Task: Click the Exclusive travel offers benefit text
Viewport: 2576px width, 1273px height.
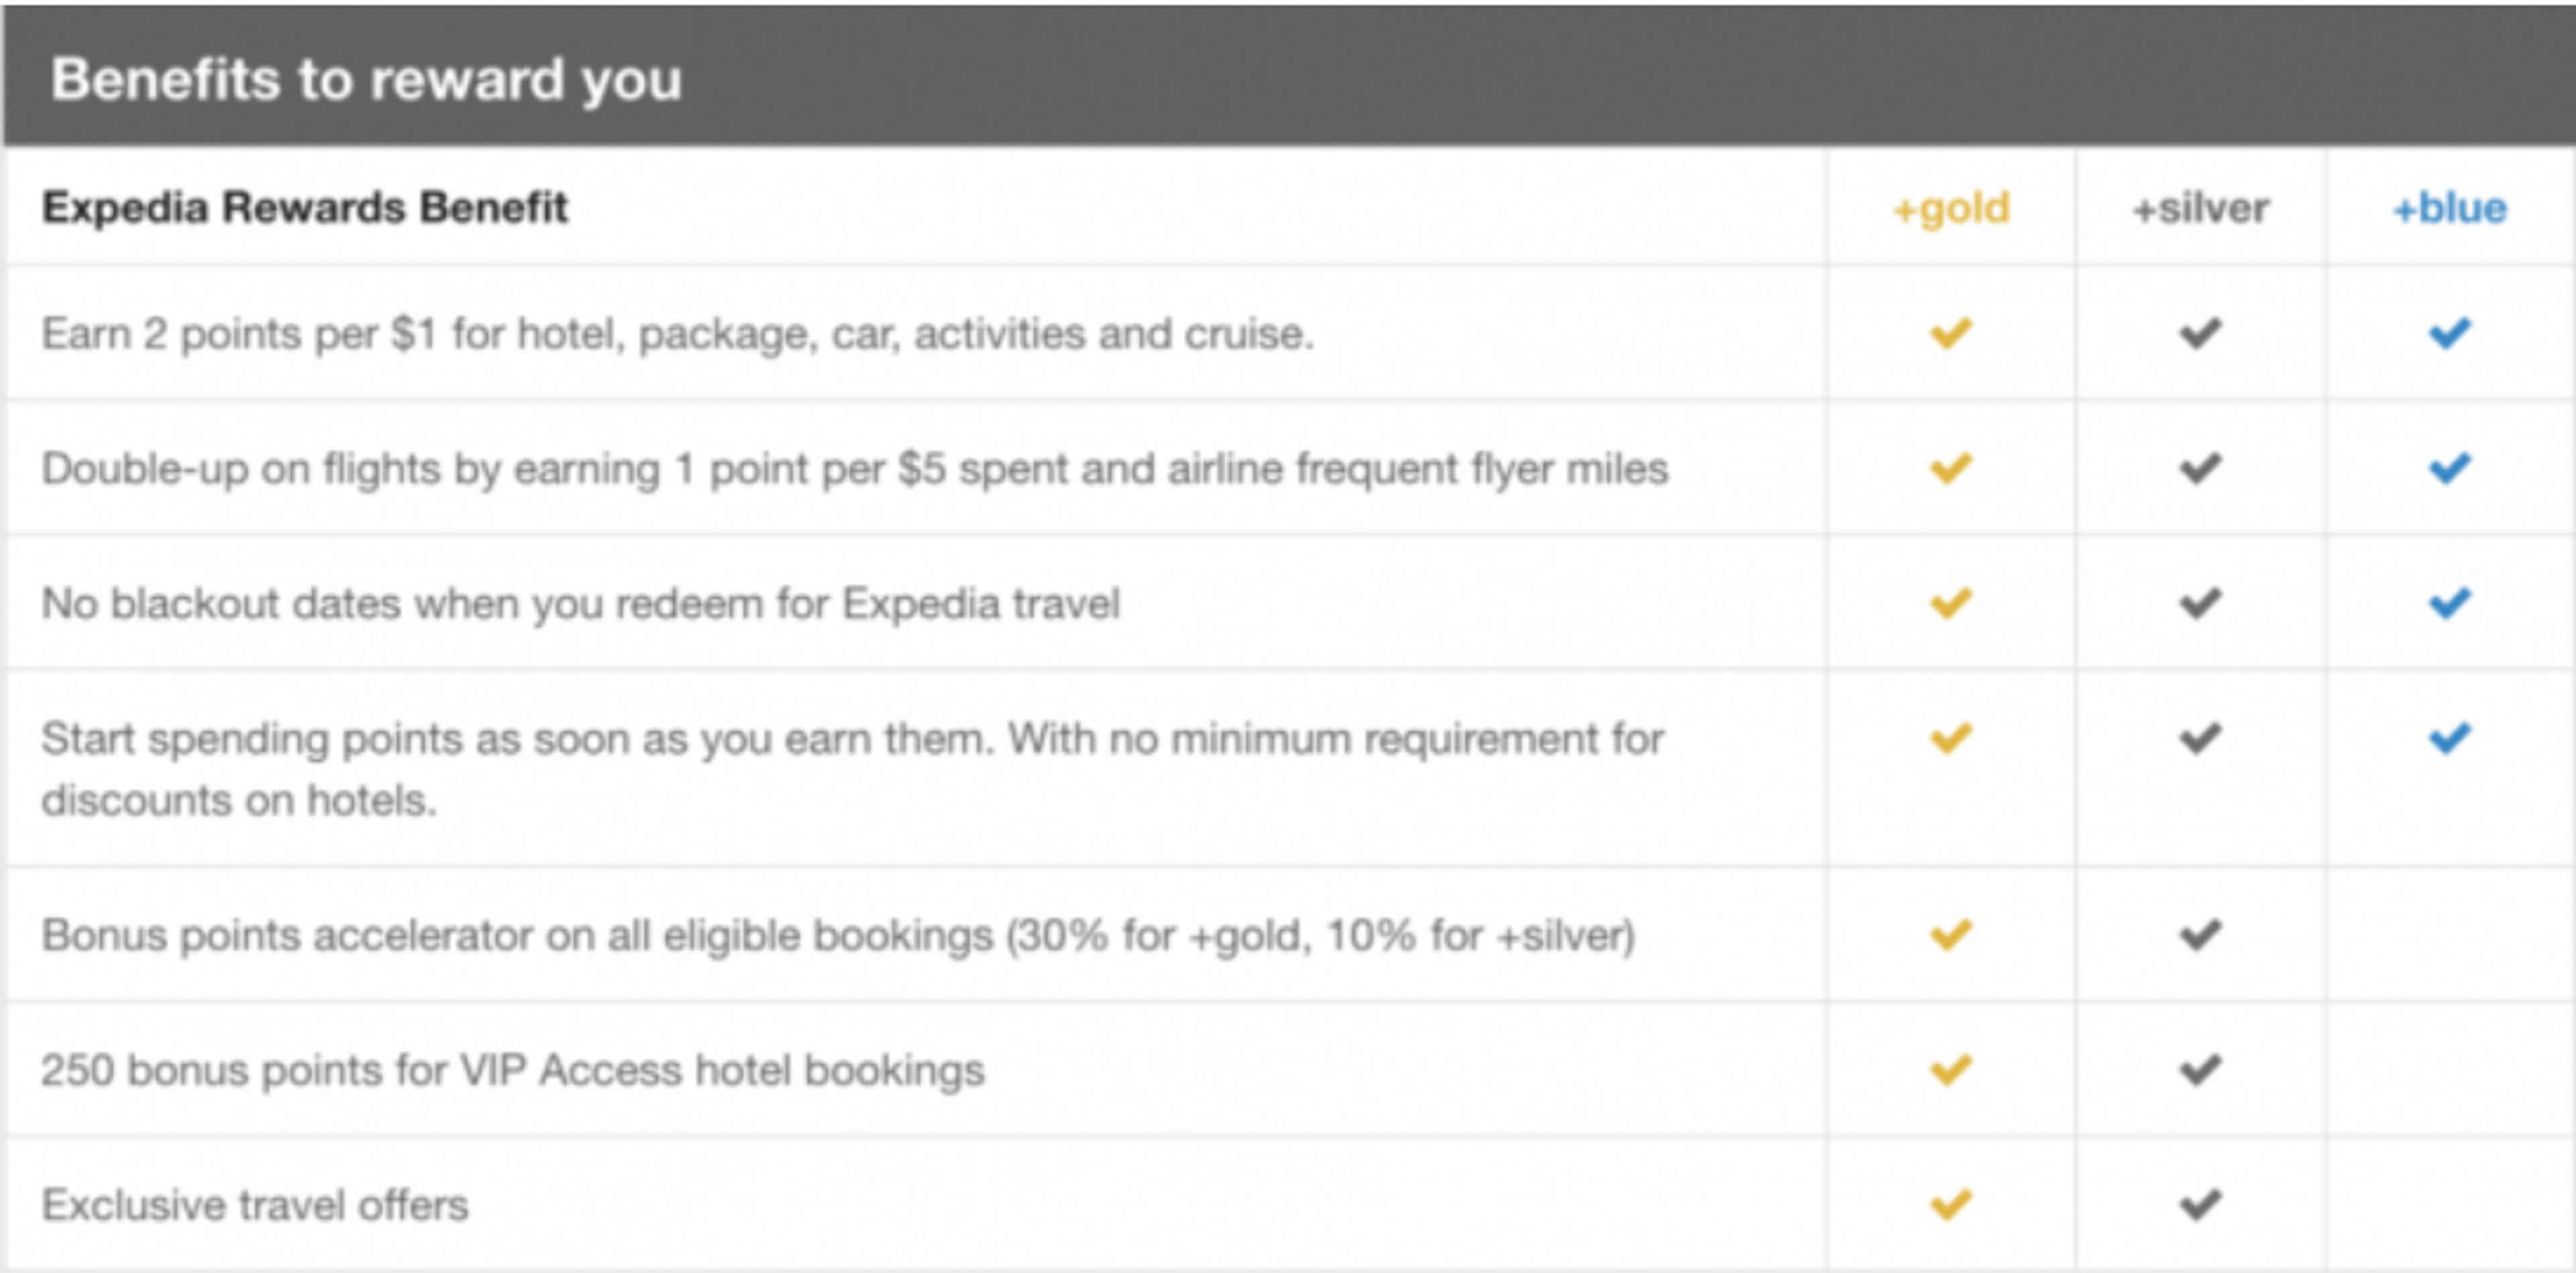Action: pos(255,1205)
